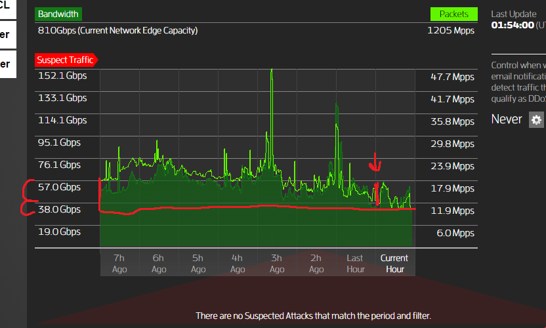
Task: Select the Bandwidth view label
Action: (58, 14)
